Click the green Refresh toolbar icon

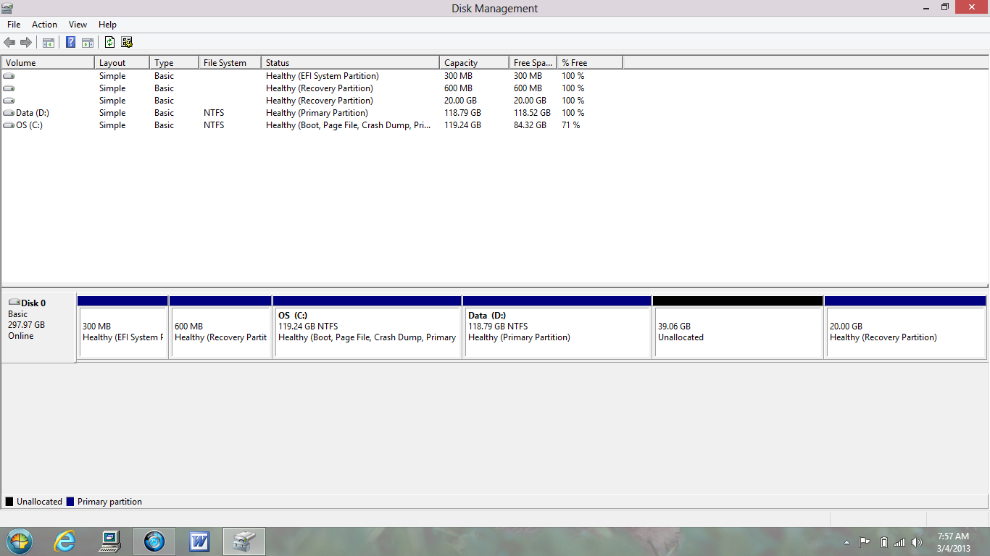pyautogui.click(x=109, y=43)
